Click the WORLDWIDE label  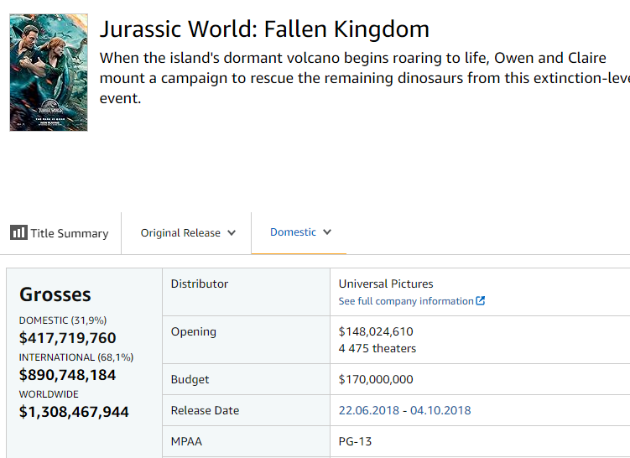(x=49, y=394)
